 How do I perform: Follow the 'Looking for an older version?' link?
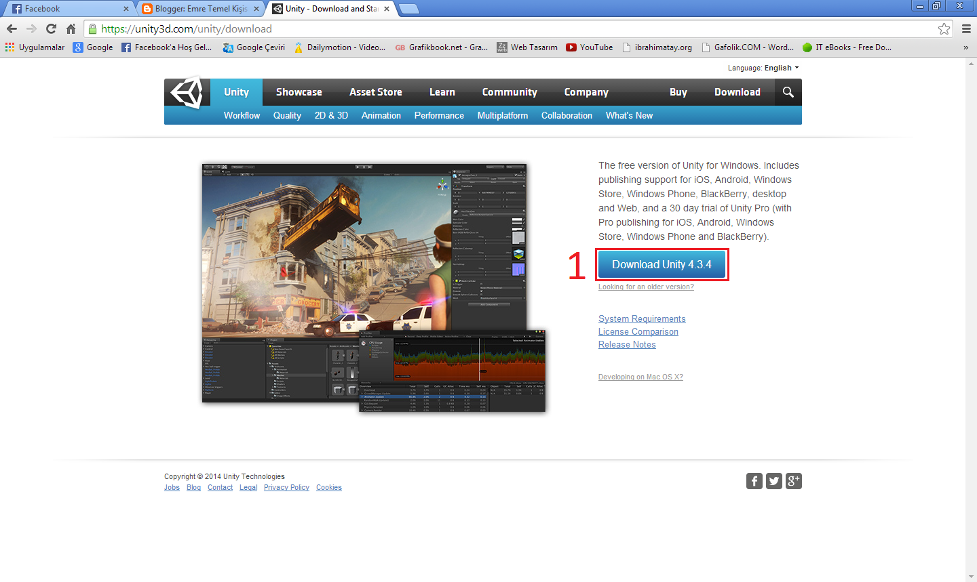(646, 287)
